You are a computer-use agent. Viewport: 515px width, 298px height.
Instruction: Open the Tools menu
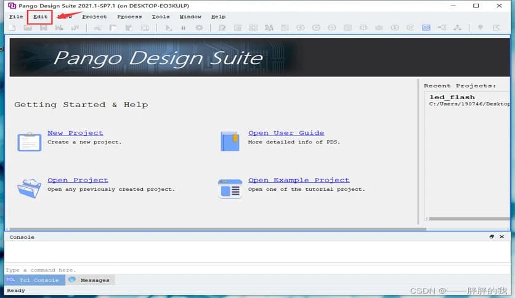pos(161,17)
